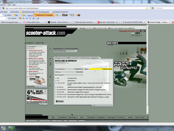This screenshot has width=174, height=131.
Task: Click the 6% Online Rabatt banner
Action: point(37,96)
